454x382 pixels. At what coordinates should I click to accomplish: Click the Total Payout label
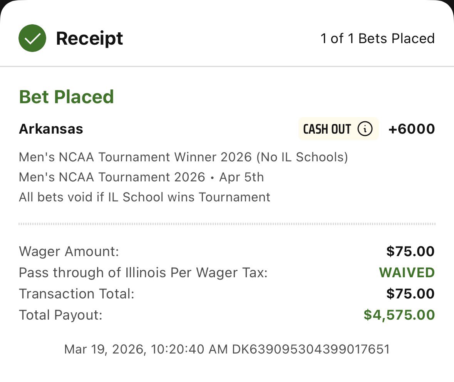point(60,315)
